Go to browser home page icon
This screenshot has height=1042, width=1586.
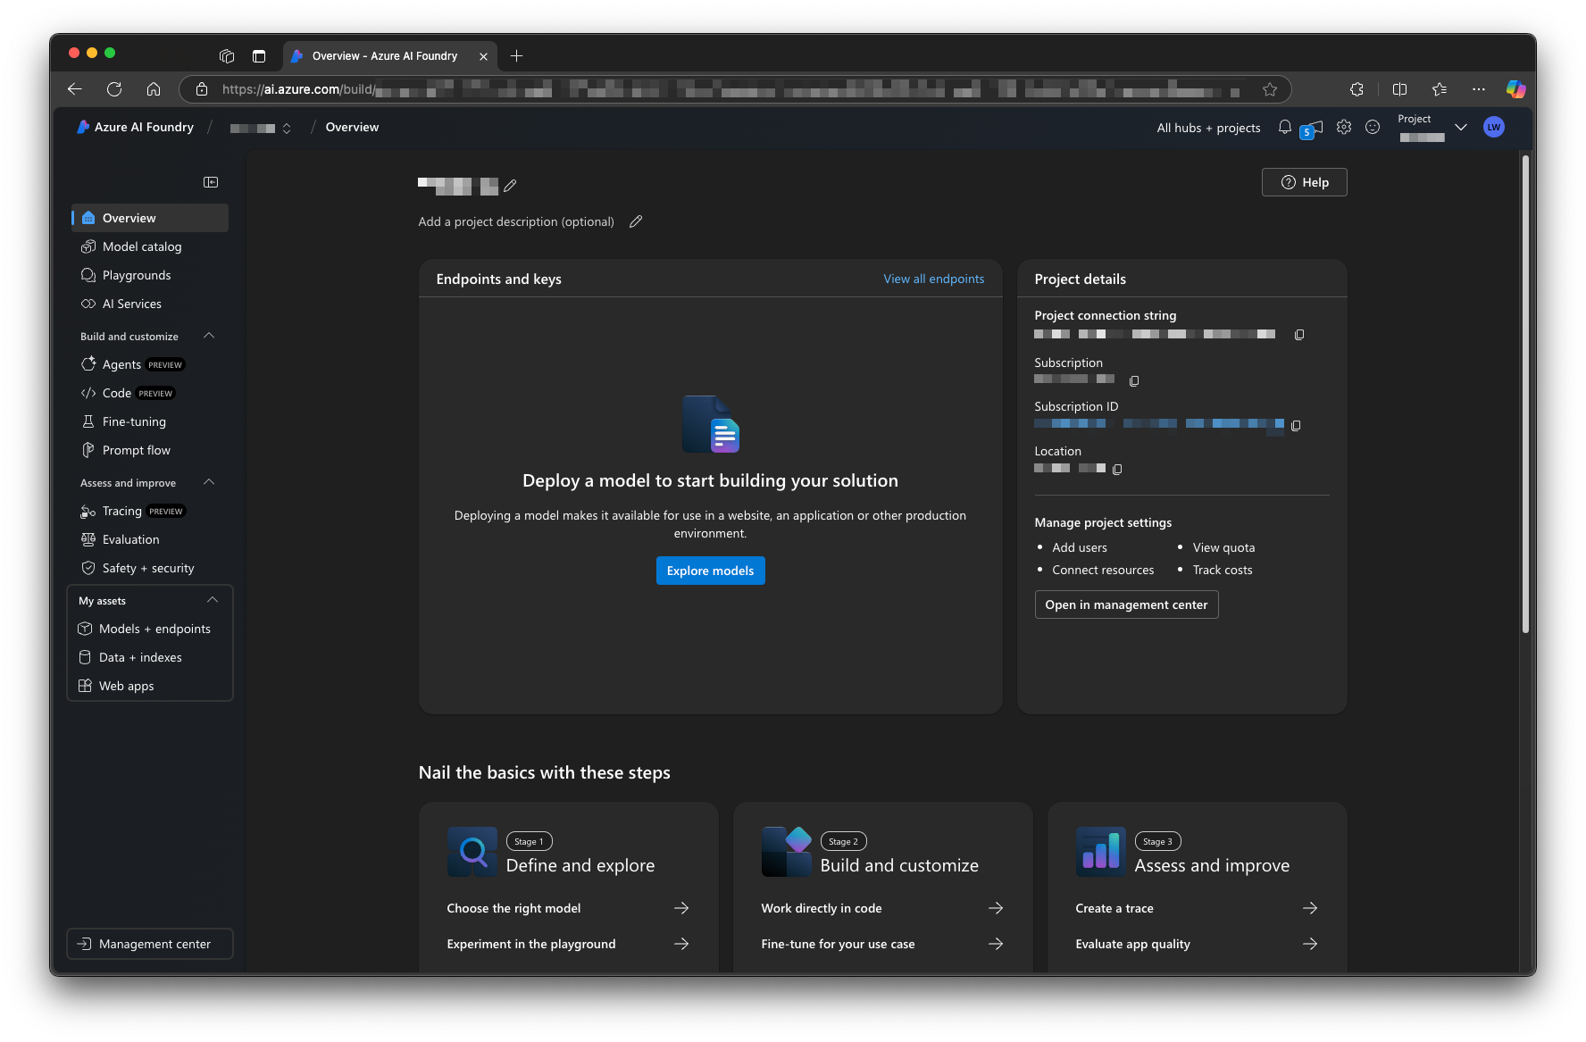[154, 89]
